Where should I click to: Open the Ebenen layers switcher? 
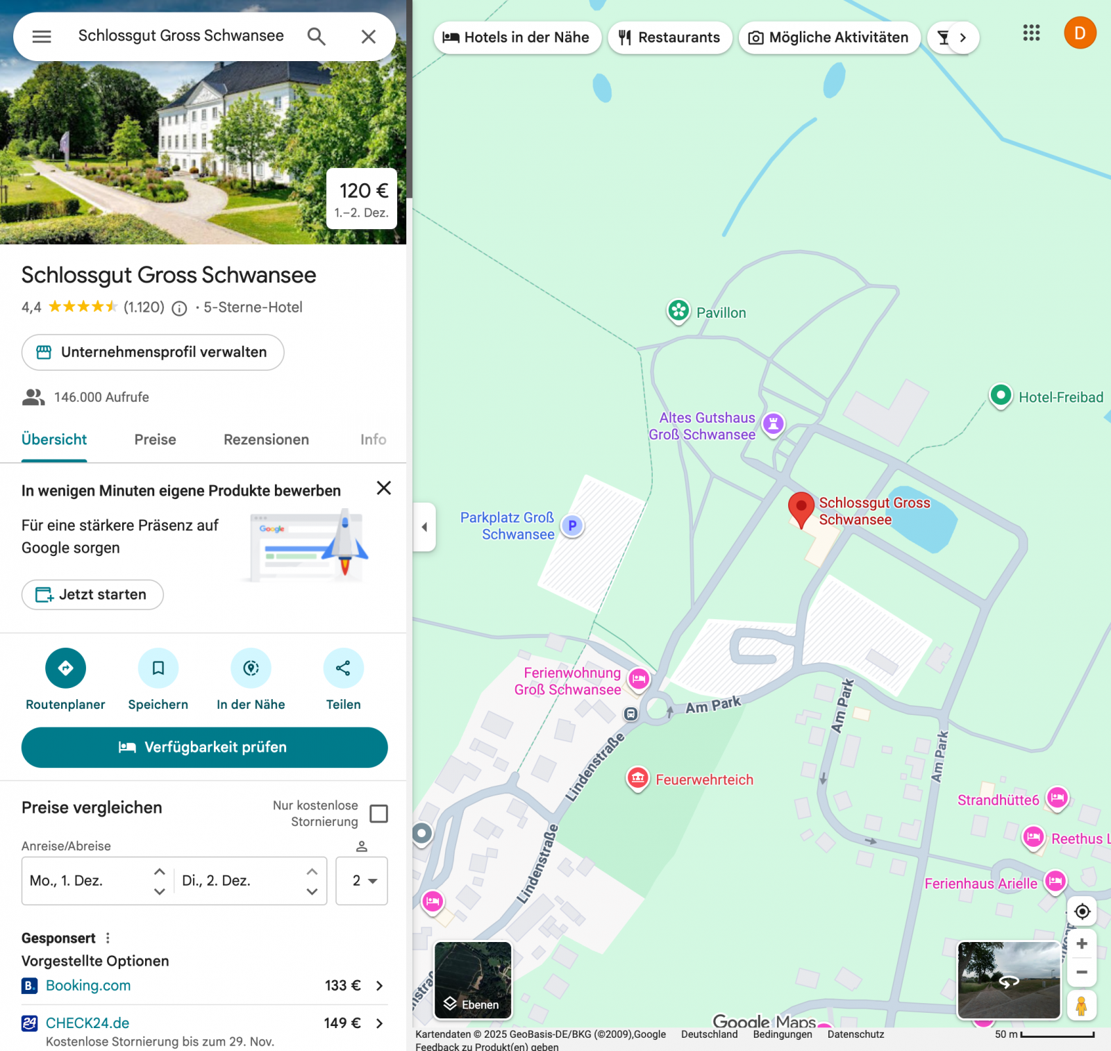tap(473, 980)
